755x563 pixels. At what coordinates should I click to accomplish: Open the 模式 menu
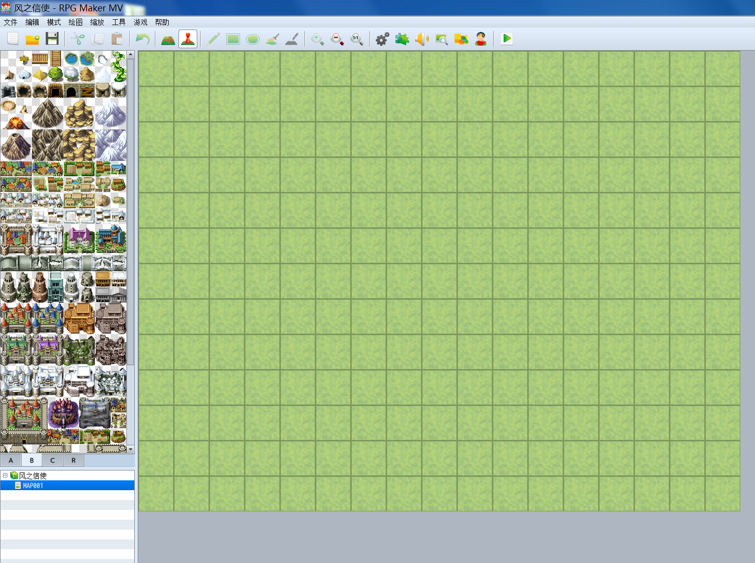54,22
